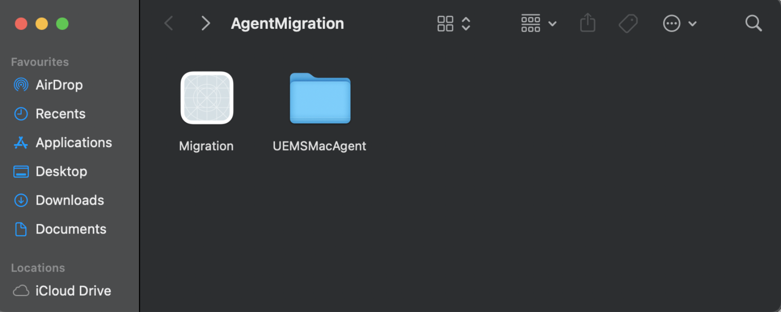
Task: Select Desktop in the Favourites list
Action: click(x=61, y=171)
